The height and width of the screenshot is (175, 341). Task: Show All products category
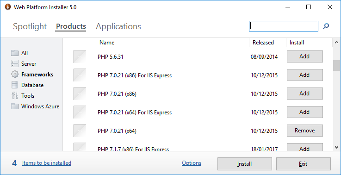(x=25, y=53)
